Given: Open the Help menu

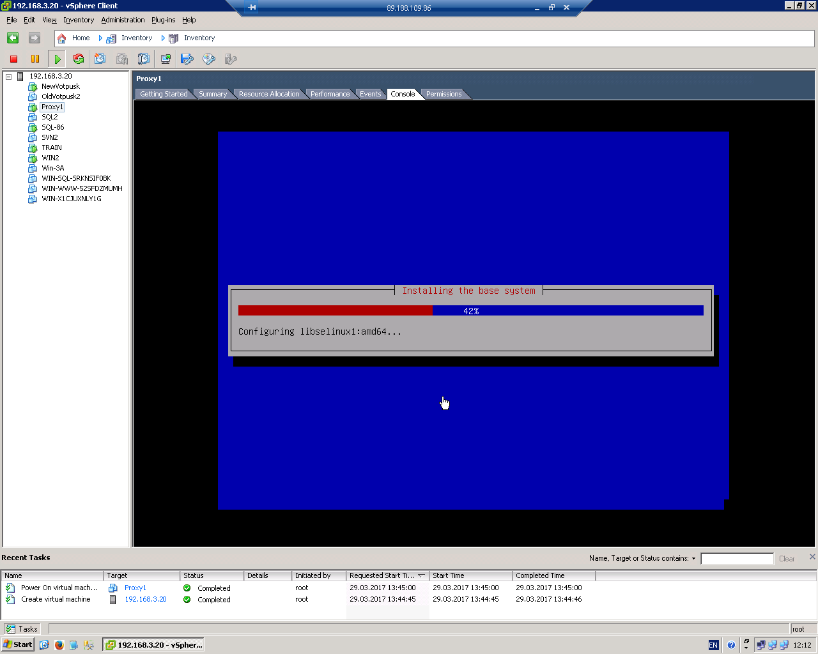Looking at the screenshot, I should (189, 20).
